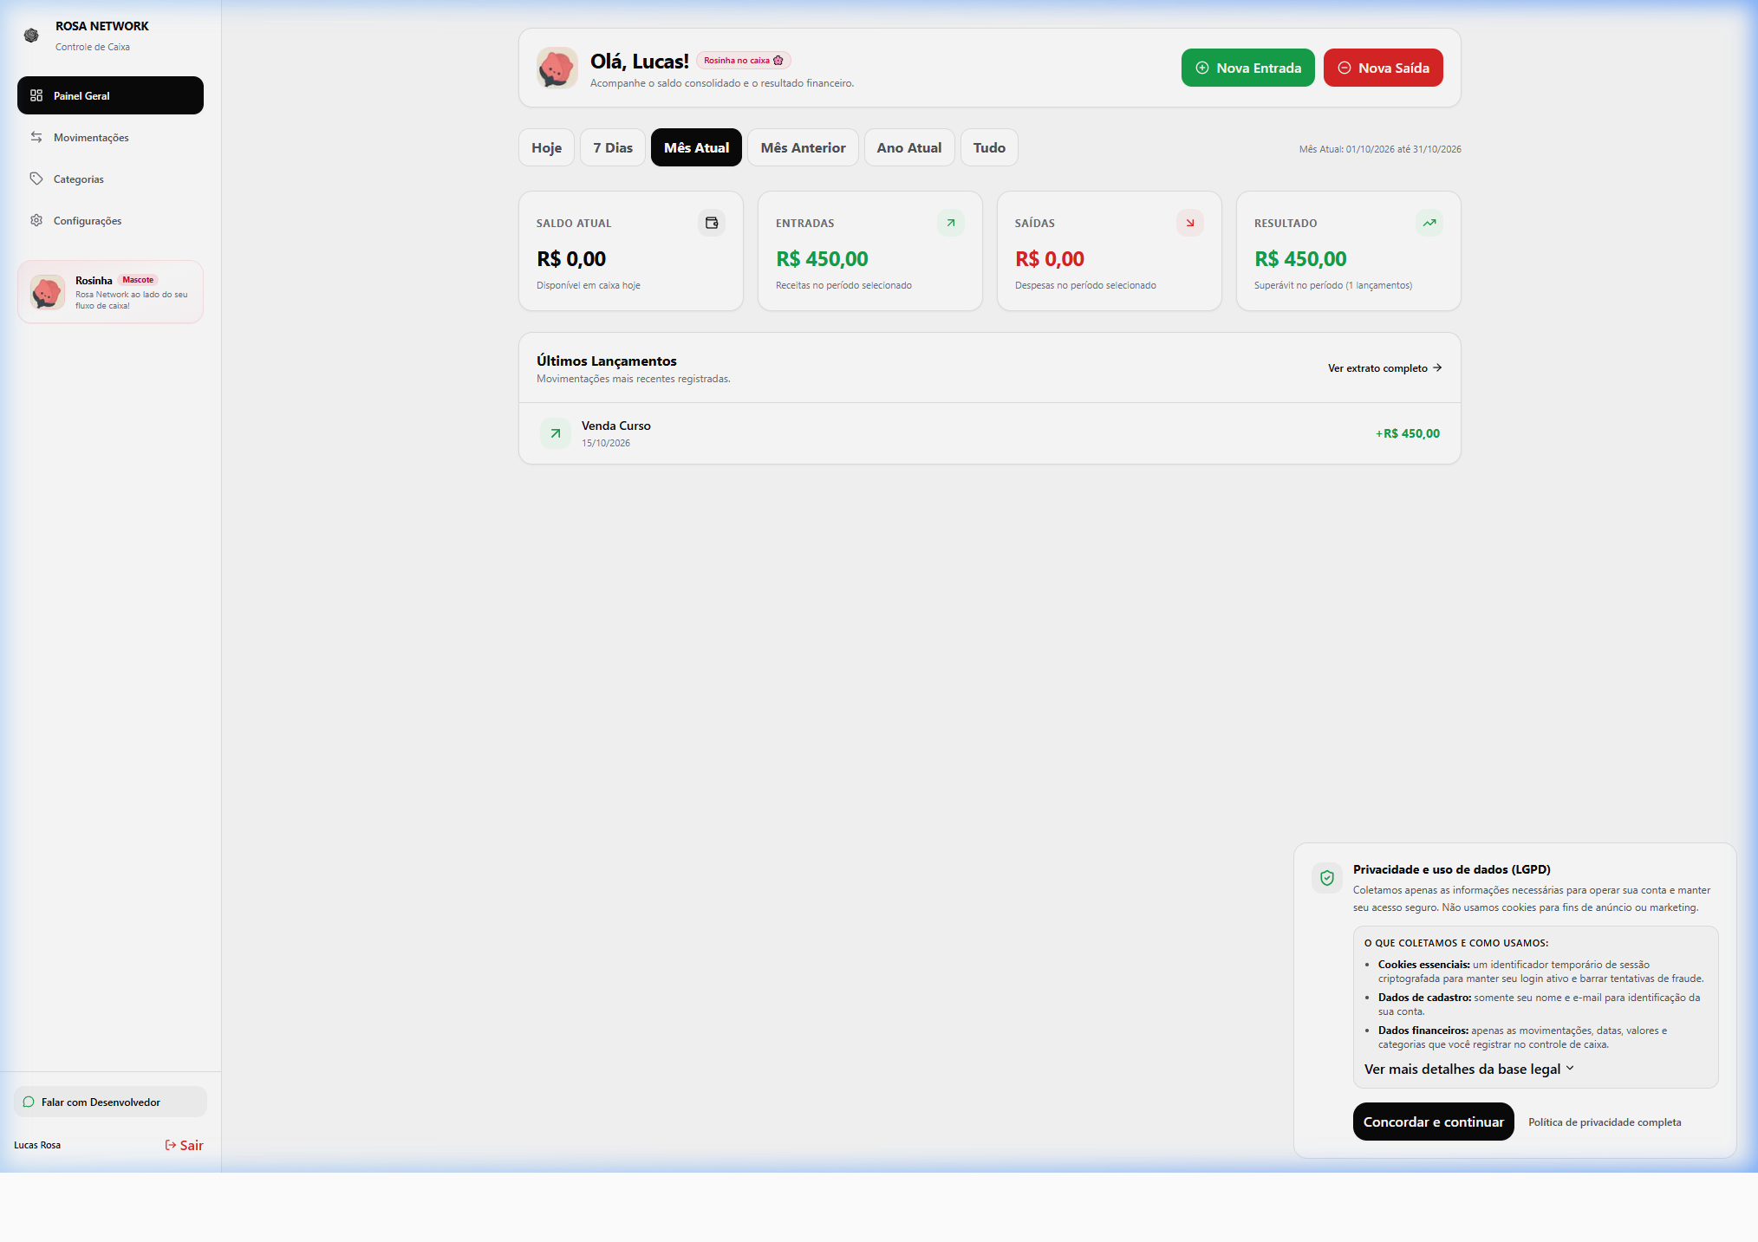Open Categorias in the sidebar
This screenshot has width=1758, height=1242.
[x=110, y=179]
